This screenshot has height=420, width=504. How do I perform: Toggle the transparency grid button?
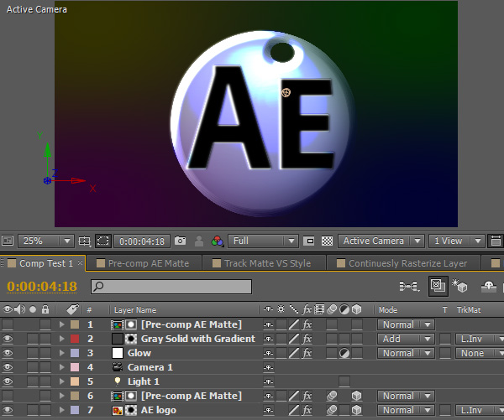pos(327,241)
